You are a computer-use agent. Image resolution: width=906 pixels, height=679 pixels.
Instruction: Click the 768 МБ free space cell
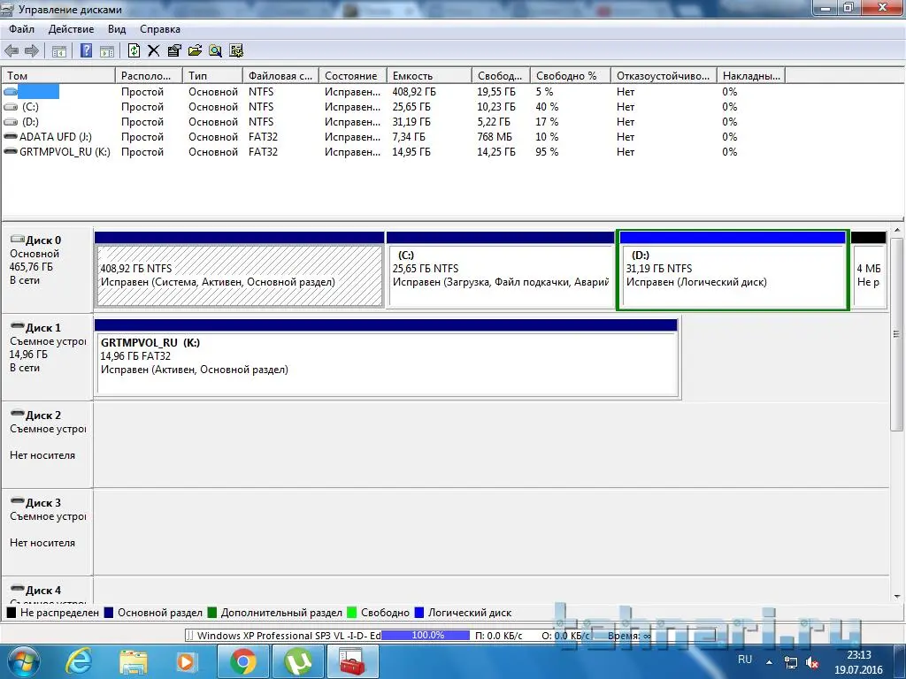click(494, 137)
